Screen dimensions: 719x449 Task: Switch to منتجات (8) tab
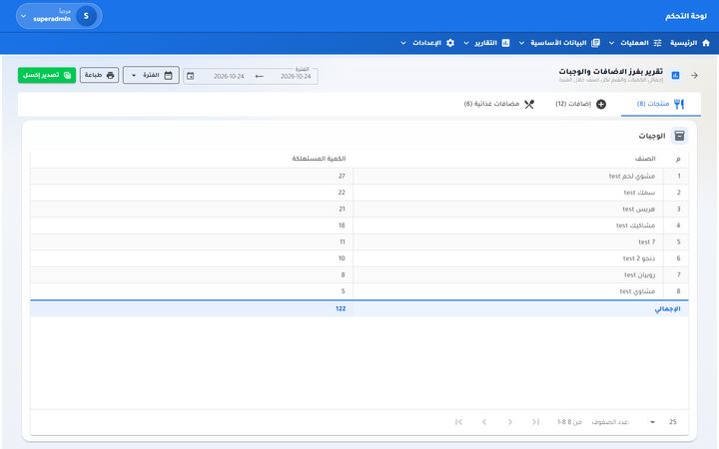click(x=661, y=104)
